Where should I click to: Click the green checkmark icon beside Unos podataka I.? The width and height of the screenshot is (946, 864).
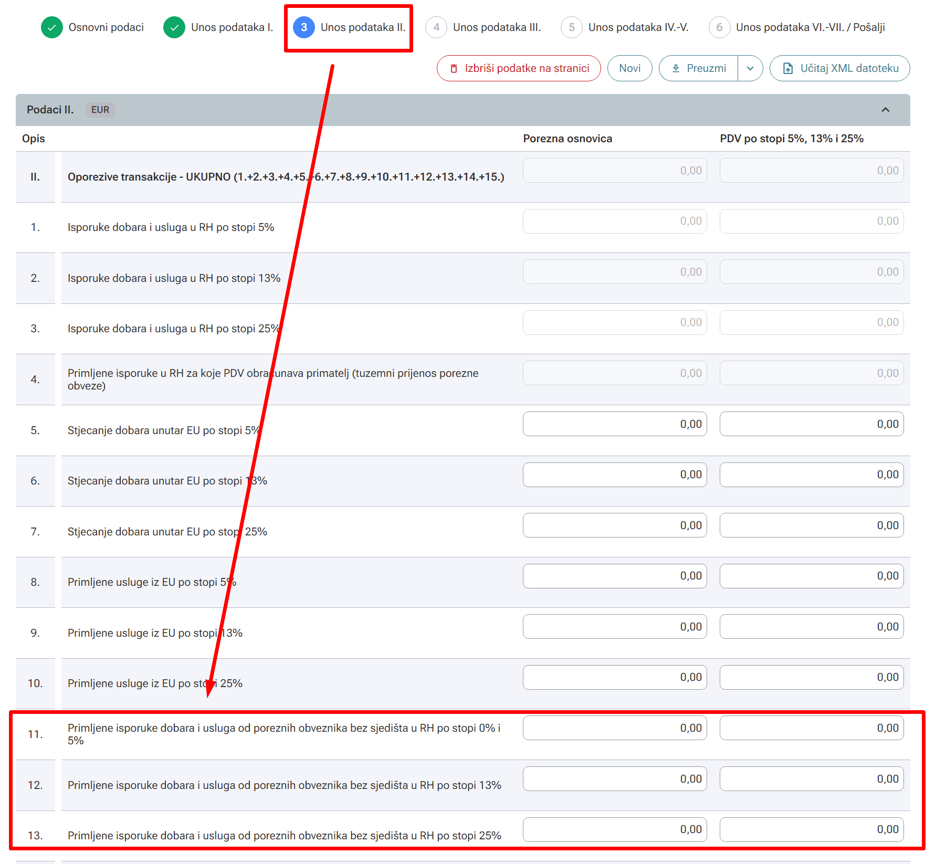pos(174,27)
